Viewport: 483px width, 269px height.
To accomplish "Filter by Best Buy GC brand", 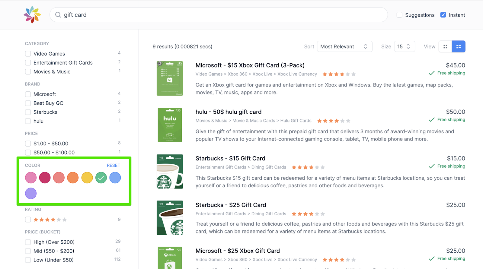I will 28,103.
